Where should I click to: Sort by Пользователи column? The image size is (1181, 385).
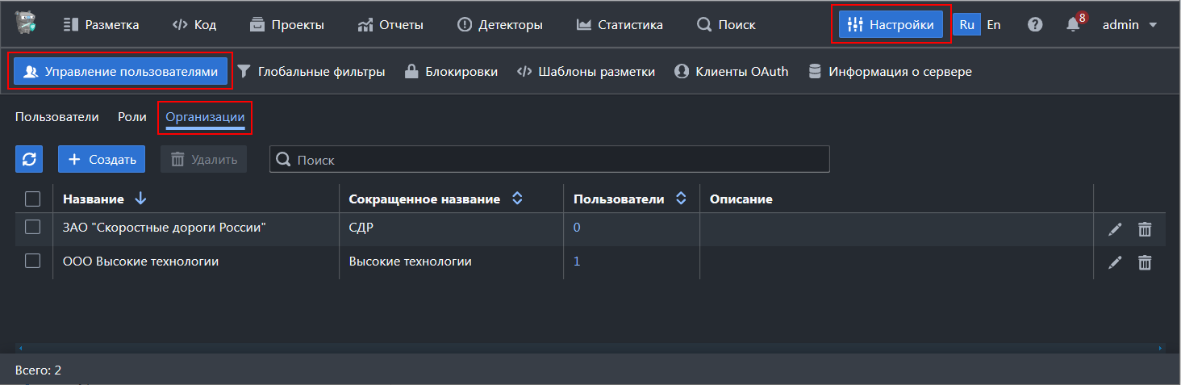(681, 199)
